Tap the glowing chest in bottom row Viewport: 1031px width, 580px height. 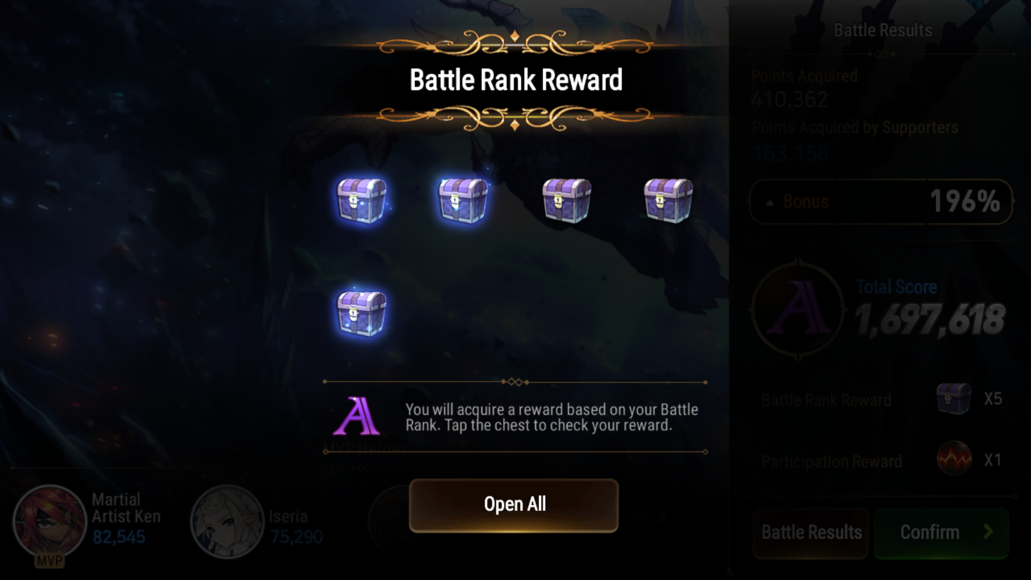point(361,314)
